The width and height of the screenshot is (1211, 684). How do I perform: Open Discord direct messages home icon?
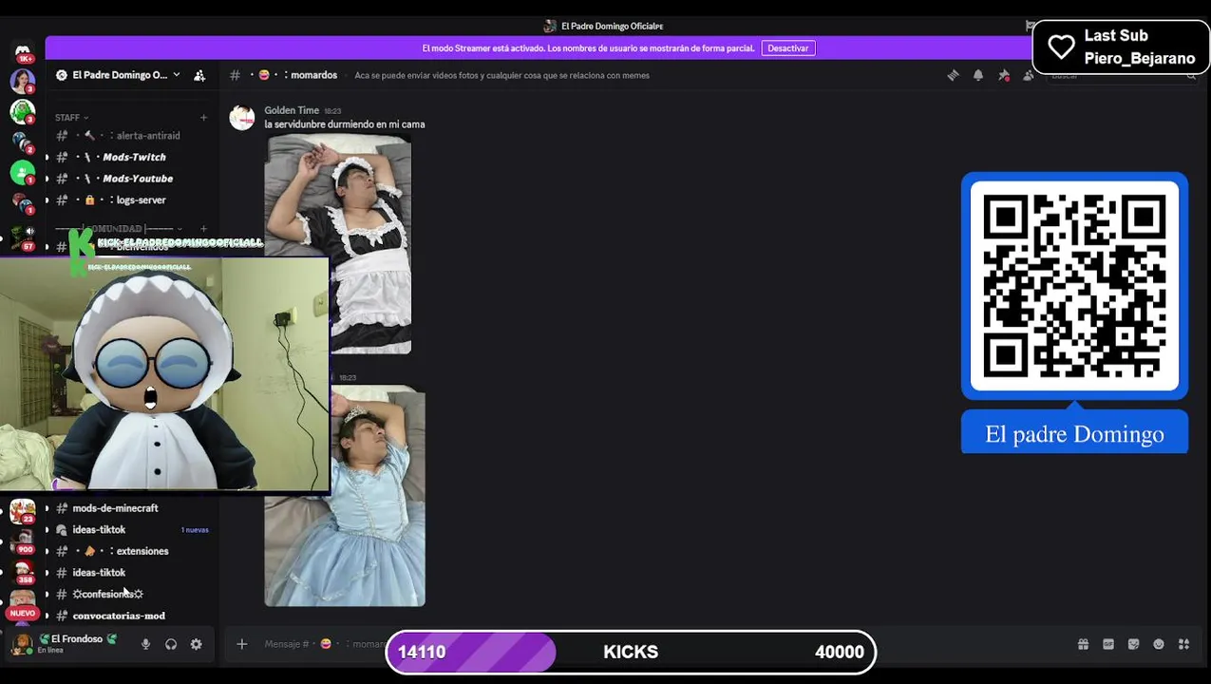(x=23, y=50)
